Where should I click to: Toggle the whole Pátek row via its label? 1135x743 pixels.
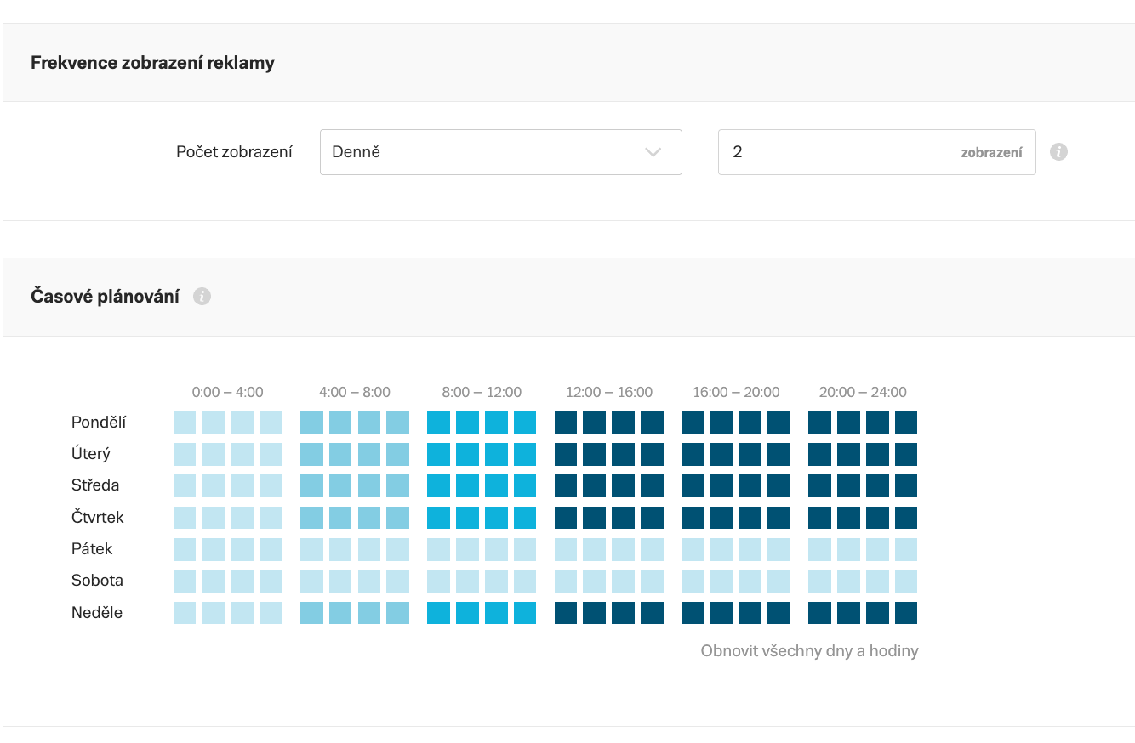tap(92, 549)
